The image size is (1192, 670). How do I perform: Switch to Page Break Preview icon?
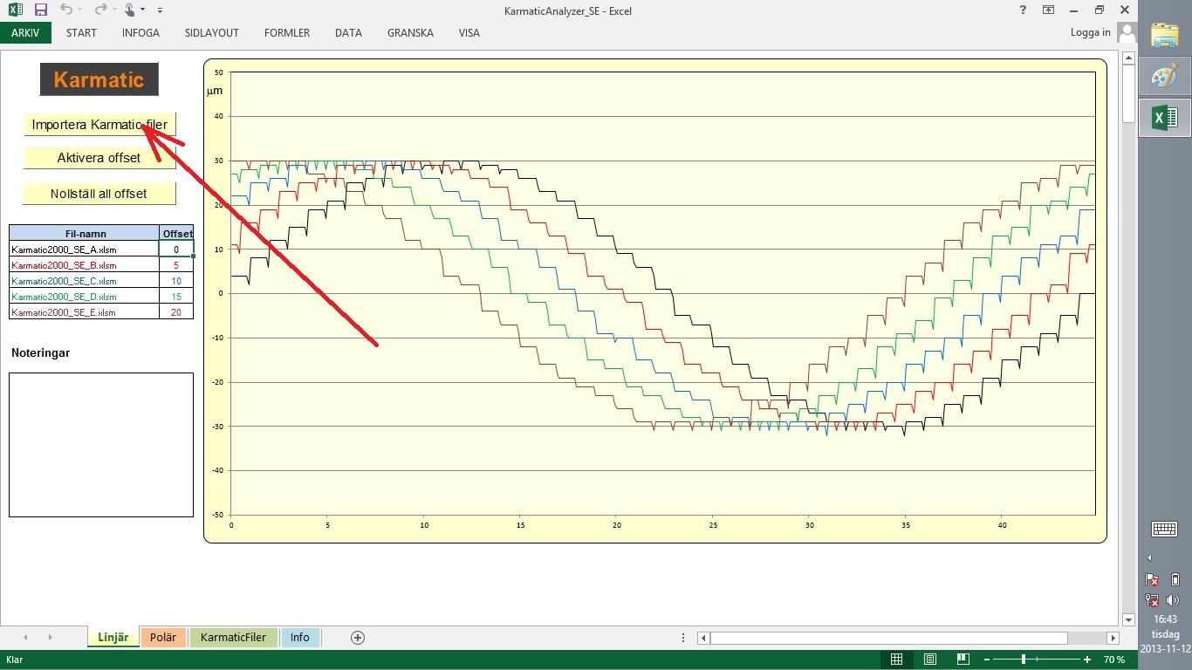[x=963, y=660]
